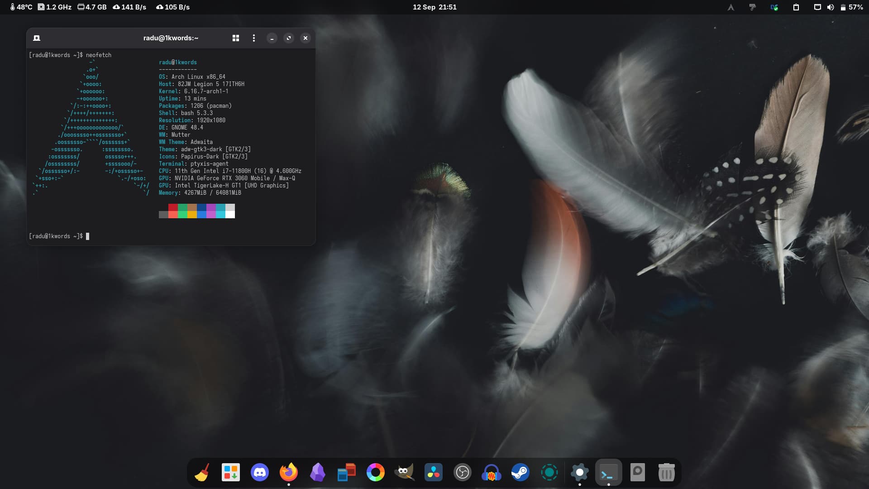Open system menu via volume icon
Screen dimensions: 869x489
[x=831, y=7]
